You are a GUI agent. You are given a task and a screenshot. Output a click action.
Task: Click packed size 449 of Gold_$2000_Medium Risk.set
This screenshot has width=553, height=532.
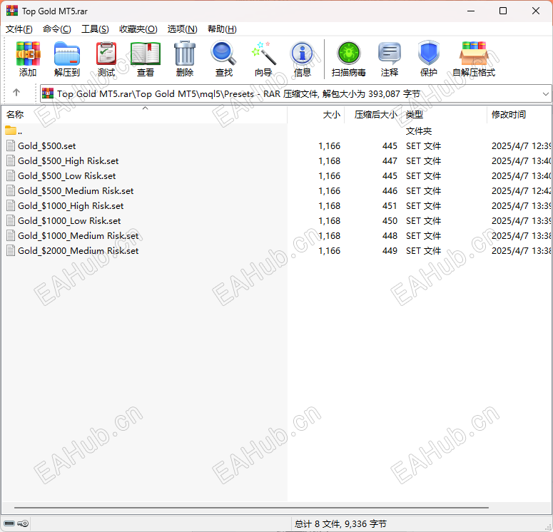point(390,250)
